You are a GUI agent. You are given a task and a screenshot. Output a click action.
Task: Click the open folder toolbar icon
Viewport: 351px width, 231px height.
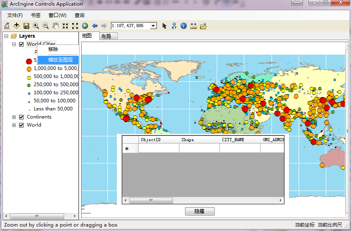click(x=203, y=26)
